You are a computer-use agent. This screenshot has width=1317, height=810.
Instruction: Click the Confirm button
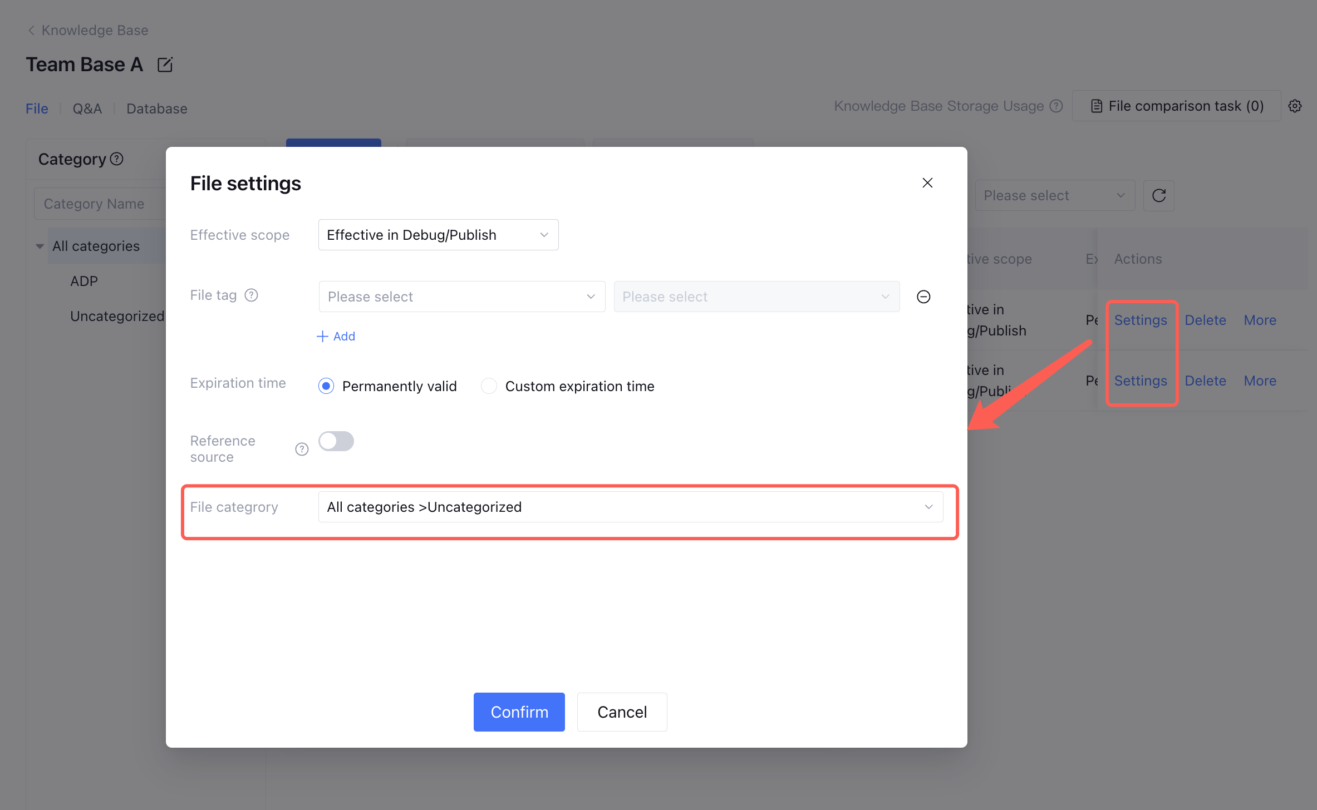click(519, 712)
